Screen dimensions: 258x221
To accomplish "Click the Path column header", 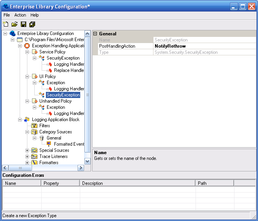I will tap(215, 183).
